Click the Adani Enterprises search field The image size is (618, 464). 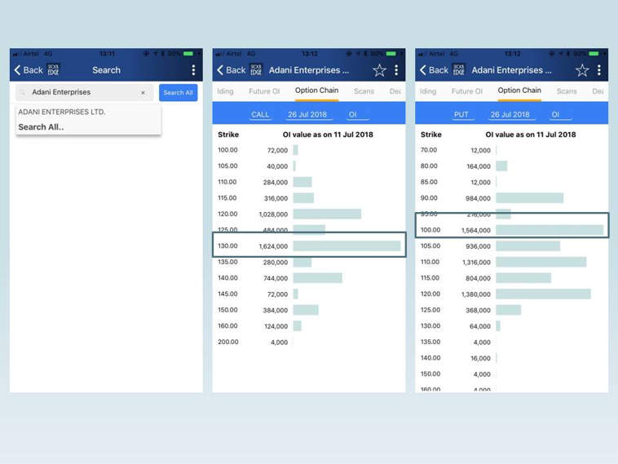[x=84, y=92]
